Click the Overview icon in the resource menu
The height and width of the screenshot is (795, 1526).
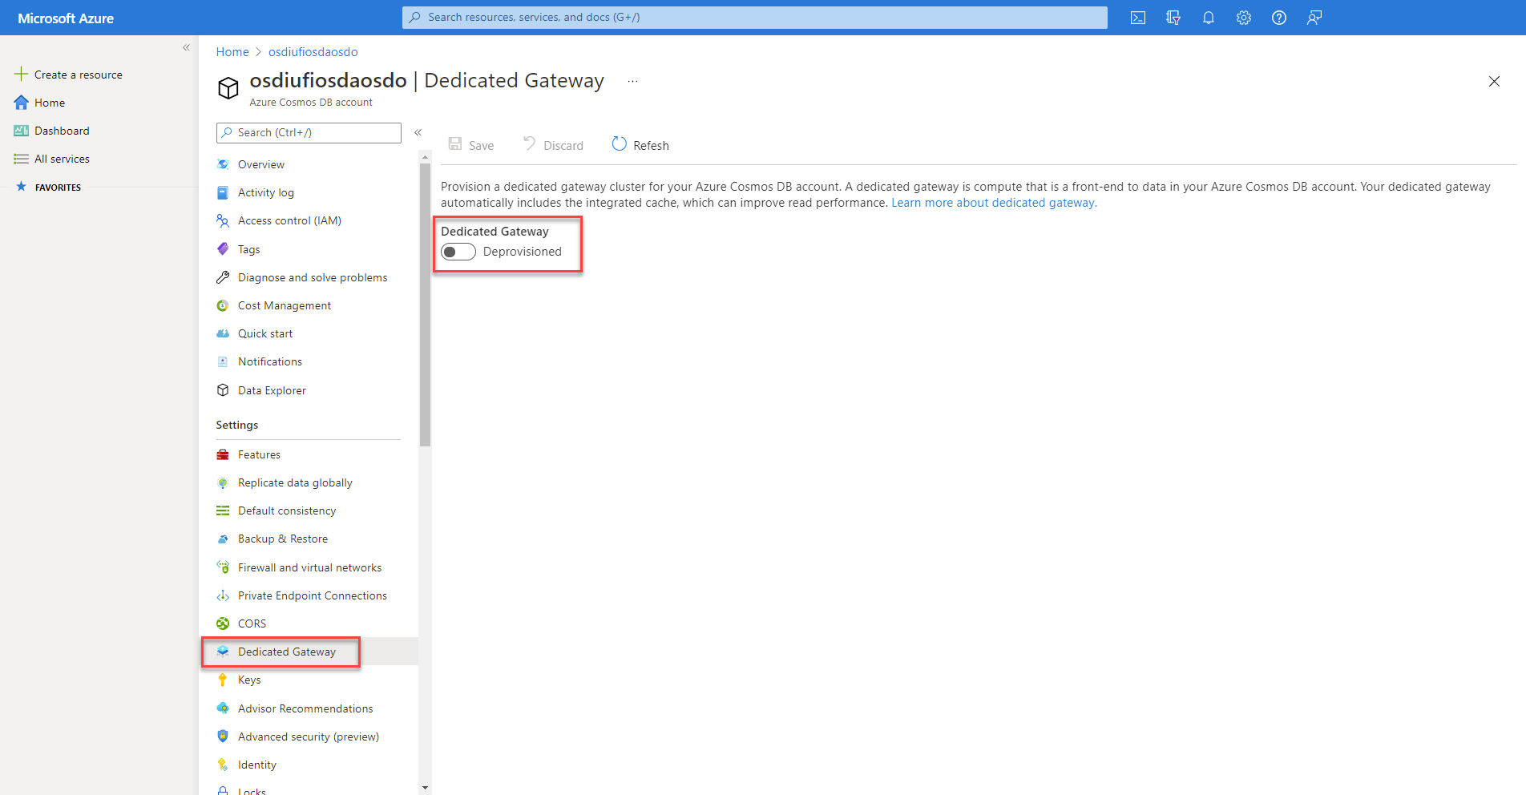pyautogui.click(x=223, y=164)
